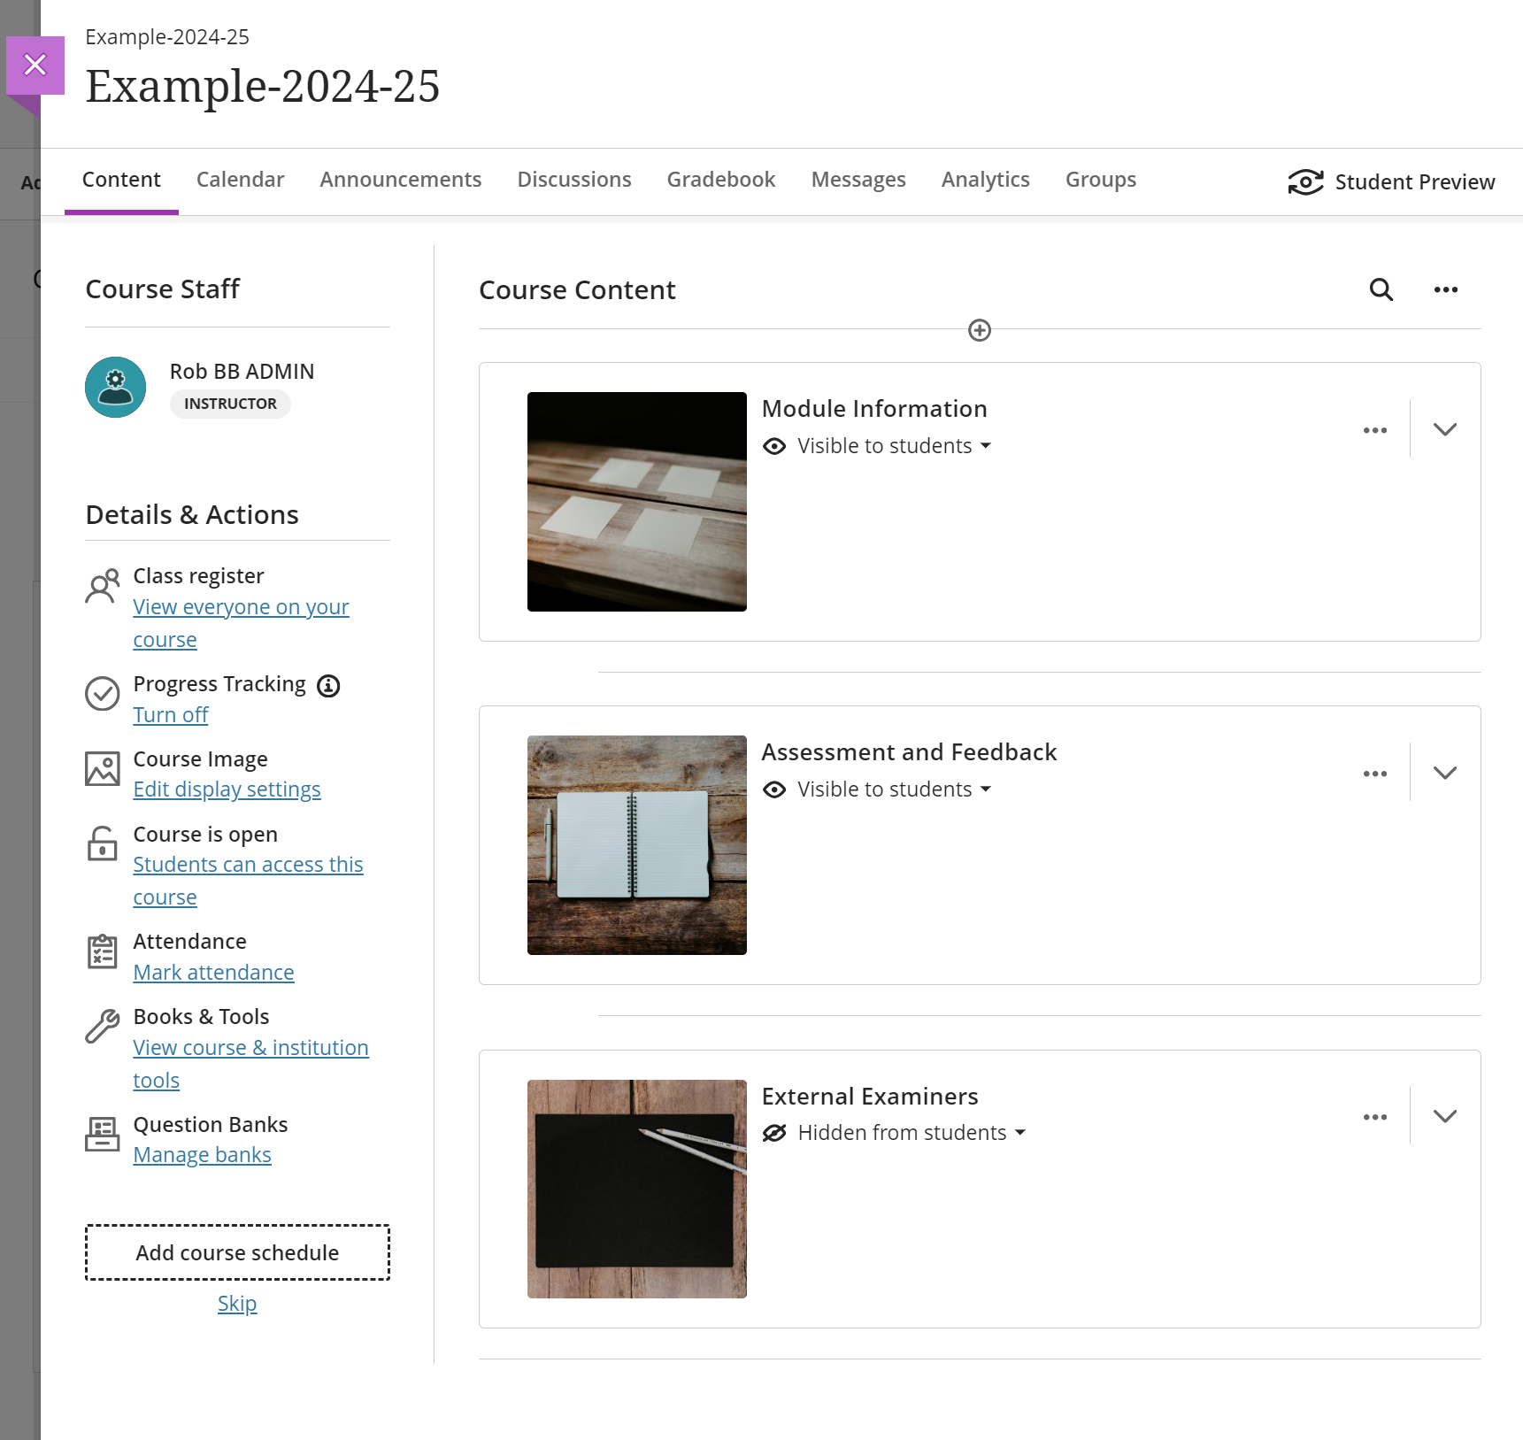1523x1440 pixels.
Task: Toggle External Examiners hidden eye icon
Action: point(774,1133)
